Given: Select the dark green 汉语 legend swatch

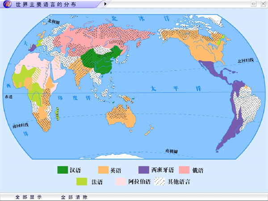Looking at the screenshot, I should tap(63, 170).
